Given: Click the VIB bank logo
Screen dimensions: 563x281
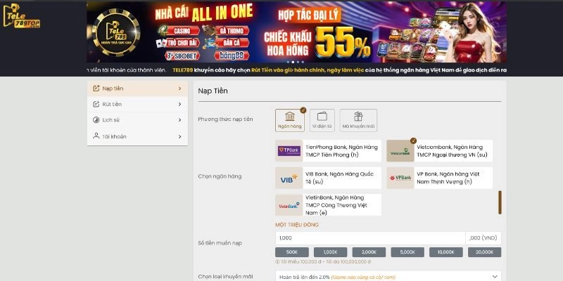Looking at the screenshot, I should [x=289, y=178].
